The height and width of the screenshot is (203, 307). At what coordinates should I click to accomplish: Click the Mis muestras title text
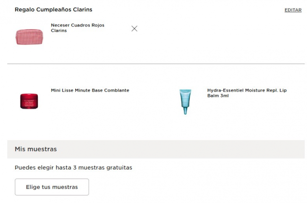tap(35, 149)
